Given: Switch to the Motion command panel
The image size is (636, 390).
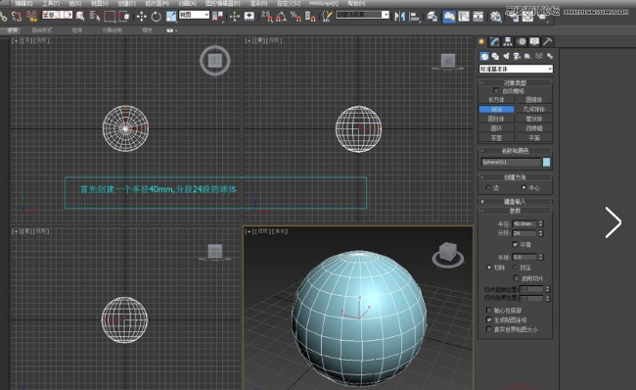Looking at the screenshot, I should coord(522,41).
